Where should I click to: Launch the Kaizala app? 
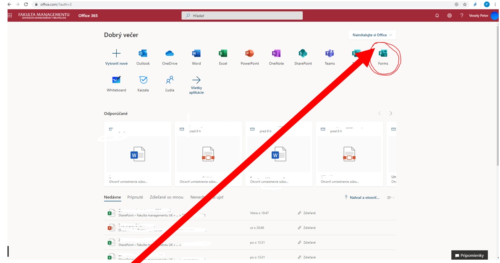coord(143,80)
